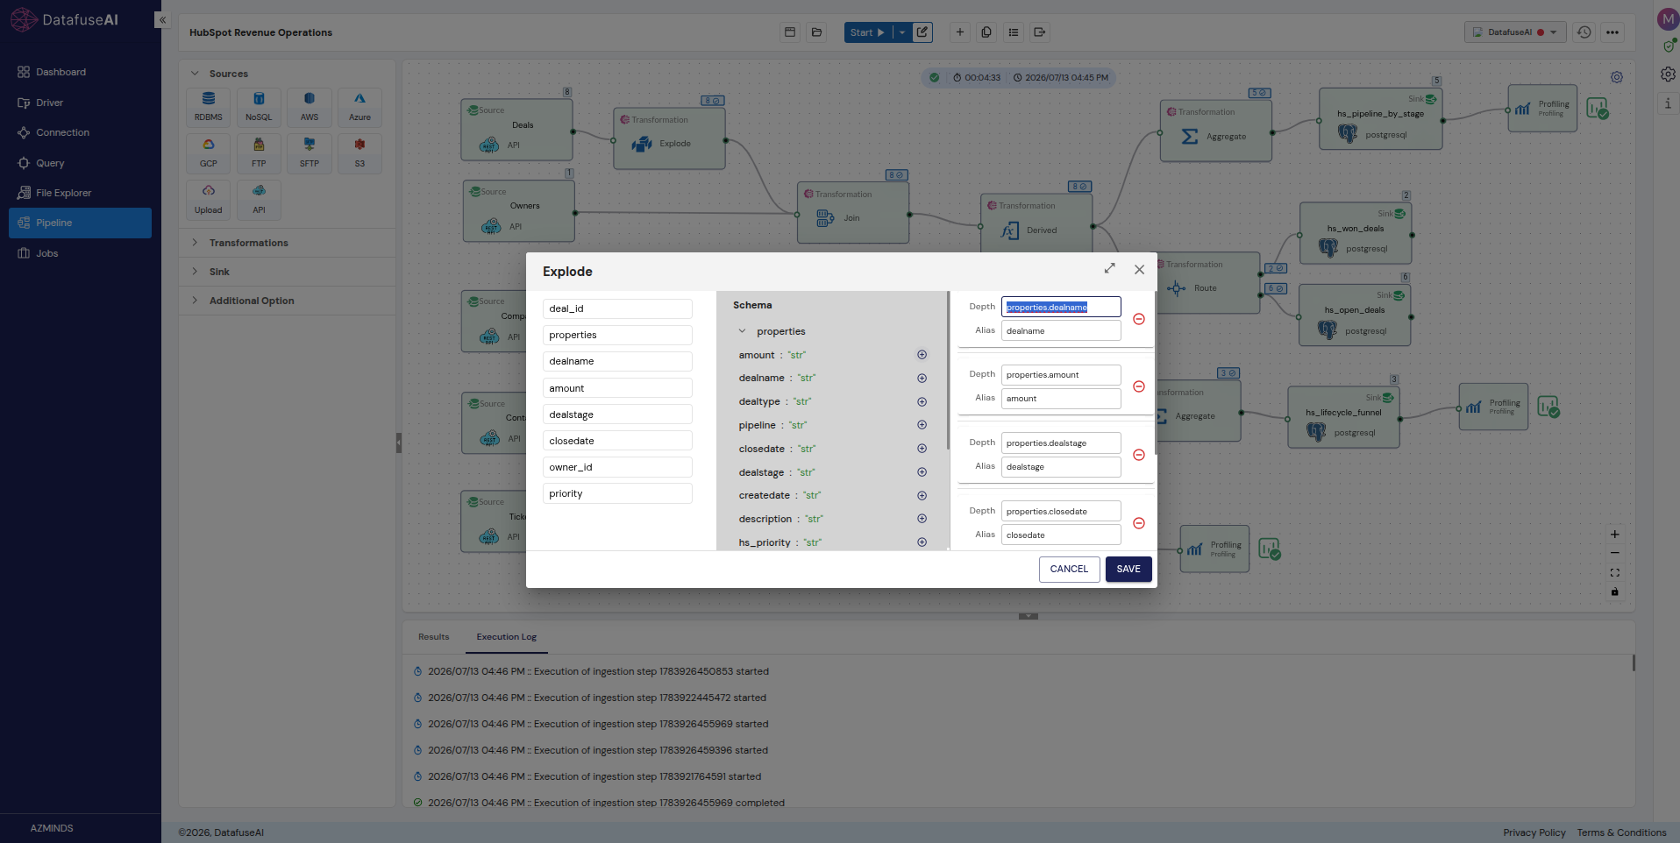Zoom in on the pipeline canvas

click(x=1614, y=535)
